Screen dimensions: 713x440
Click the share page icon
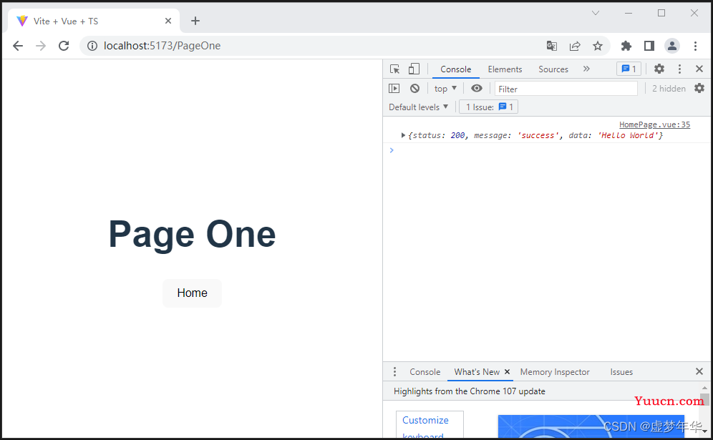(575, 46)
